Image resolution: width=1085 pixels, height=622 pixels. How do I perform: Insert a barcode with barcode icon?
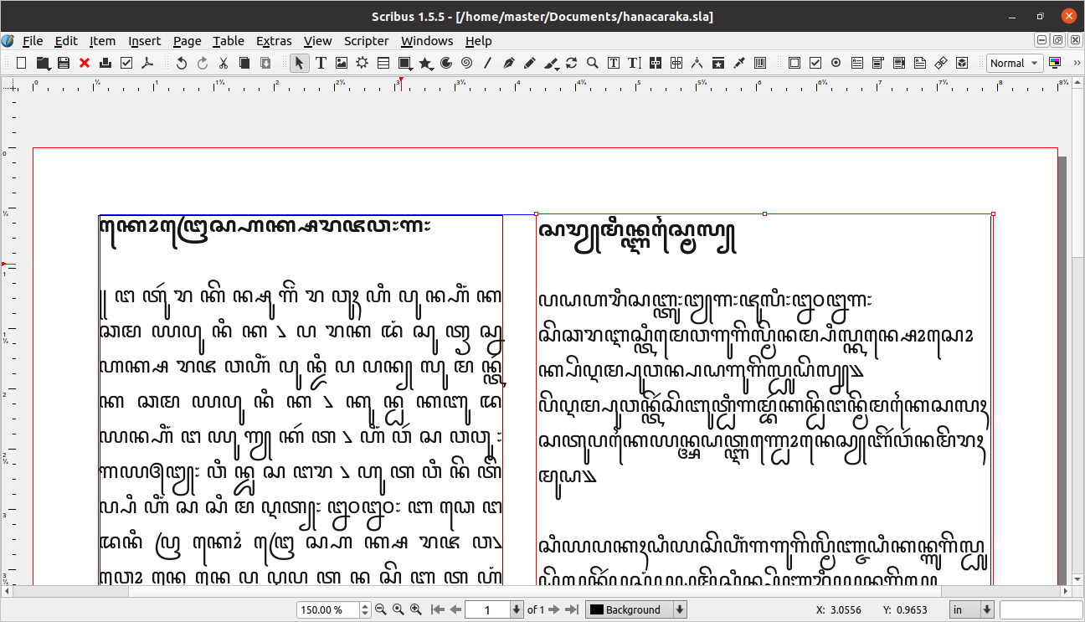(x=760, y=63)
